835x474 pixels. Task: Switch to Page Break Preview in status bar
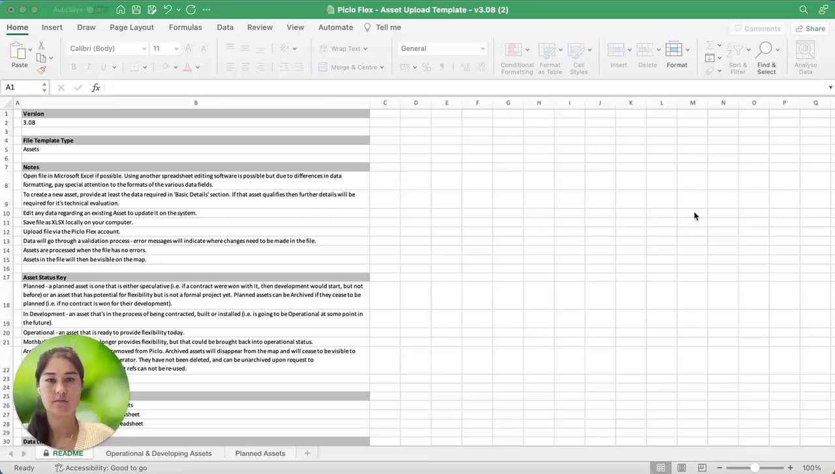click(x=702, y=467)
